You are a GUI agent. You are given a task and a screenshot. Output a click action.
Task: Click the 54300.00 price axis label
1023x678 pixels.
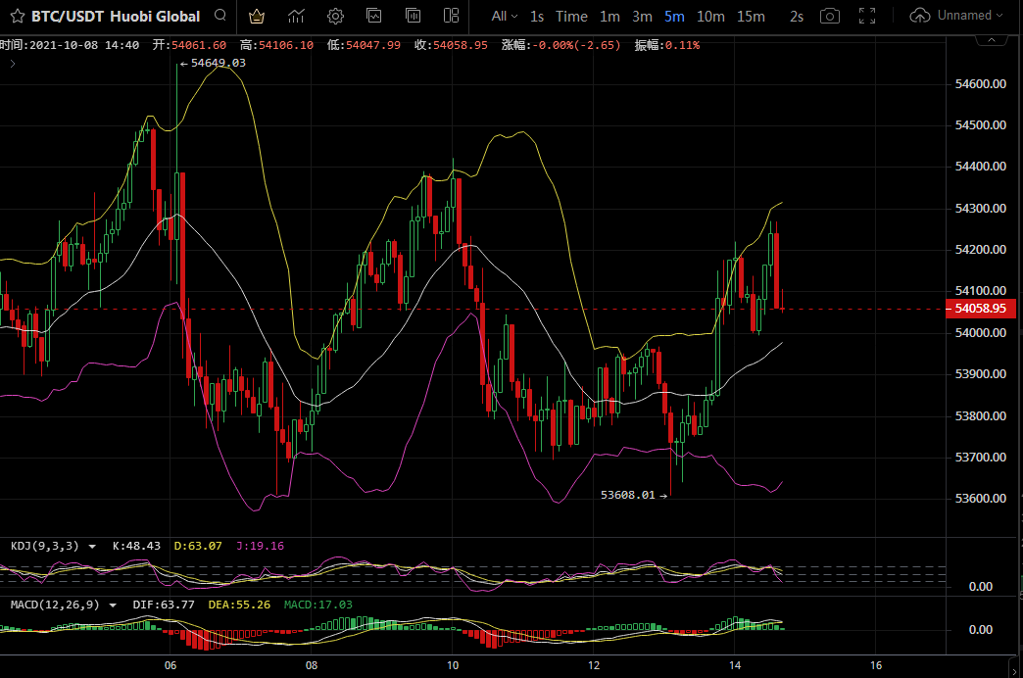(980, 208)
